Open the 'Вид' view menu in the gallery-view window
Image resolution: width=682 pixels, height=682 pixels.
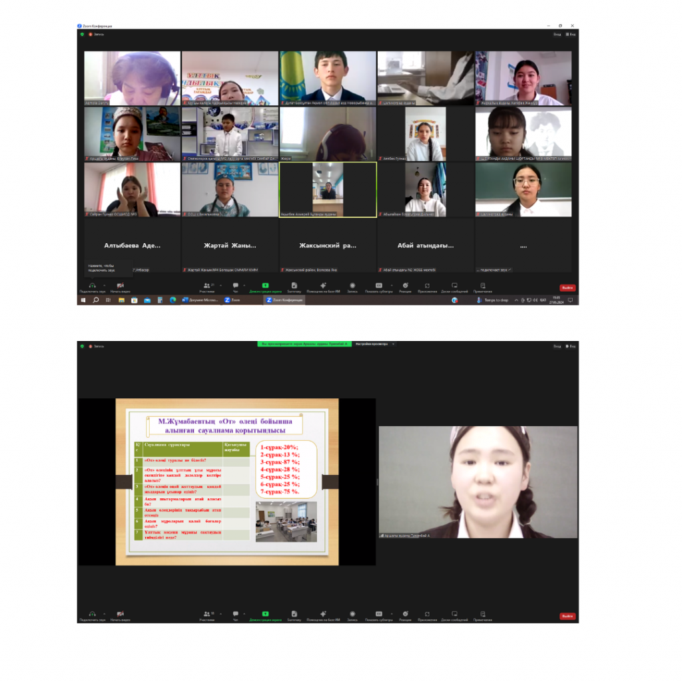(571, 35)
